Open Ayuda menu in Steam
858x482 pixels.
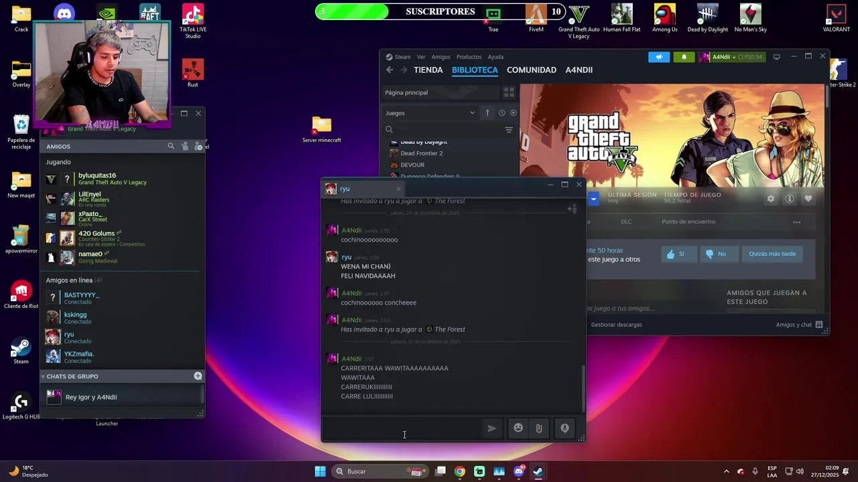495,57
